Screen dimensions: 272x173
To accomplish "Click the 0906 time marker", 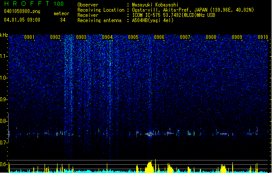I will [159, 37].
